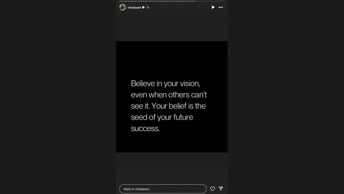
Task: Click the rishabpant username link
Action: pyautogui.click(x=134, y=7)
